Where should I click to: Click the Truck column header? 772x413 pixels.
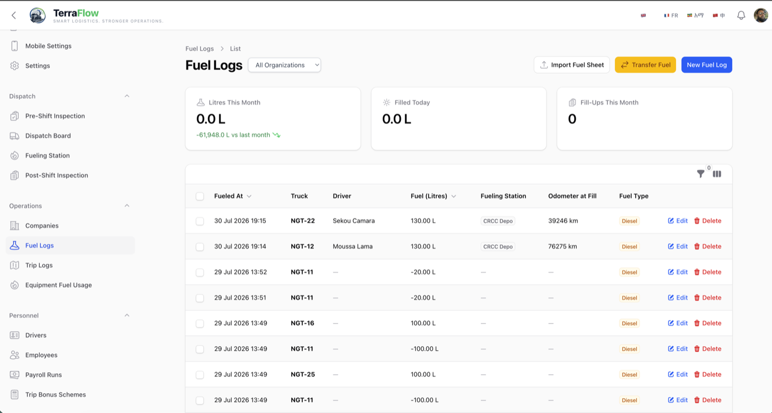(x=299, y=196)
